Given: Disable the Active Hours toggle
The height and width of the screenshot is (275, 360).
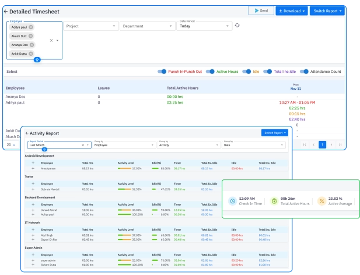Looking at the screenshot, I should [x=210, y=72].
